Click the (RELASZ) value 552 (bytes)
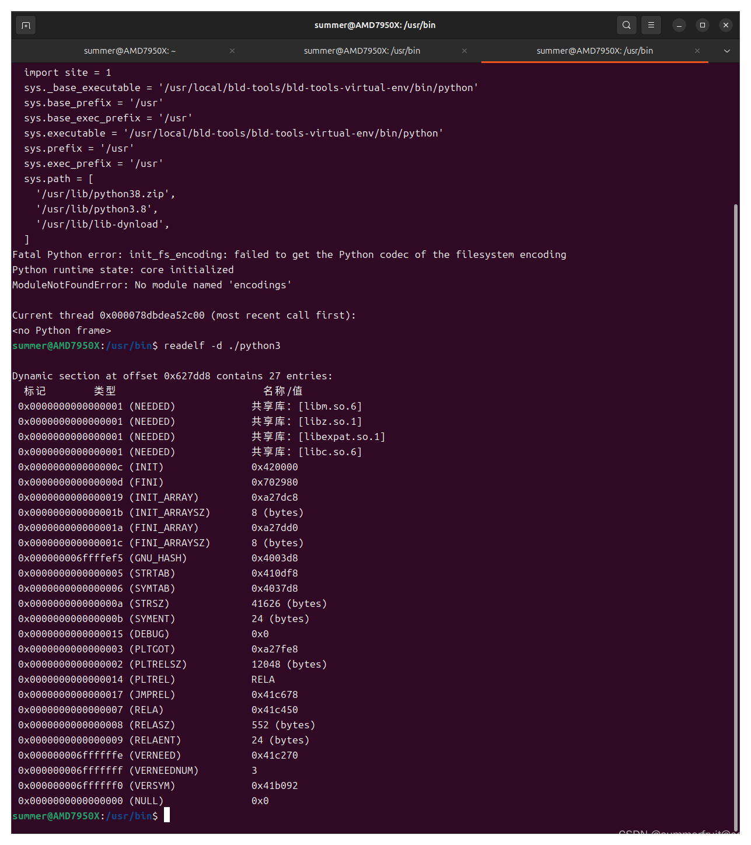 [x=284, y=725]
